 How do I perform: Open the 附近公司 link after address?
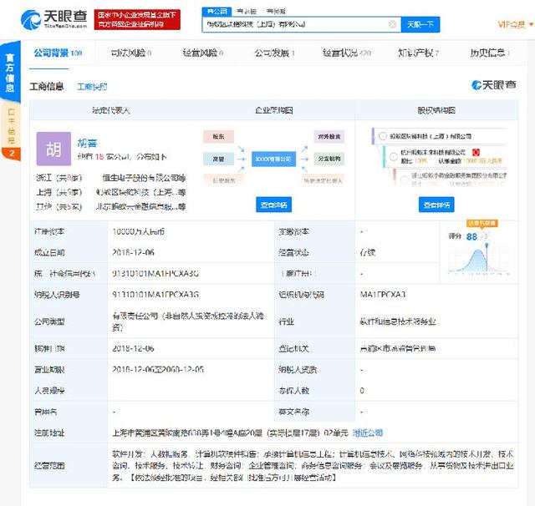(x=368, y=433)
